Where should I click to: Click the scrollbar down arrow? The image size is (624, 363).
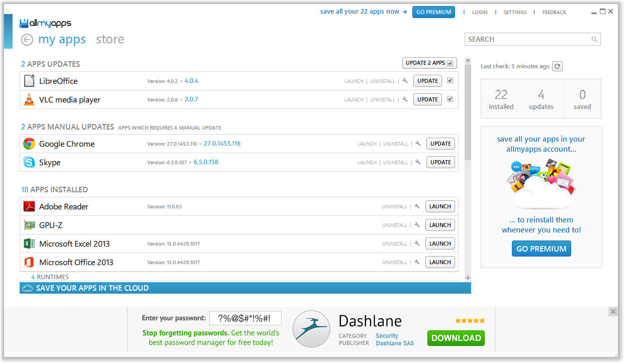[468, 277]
